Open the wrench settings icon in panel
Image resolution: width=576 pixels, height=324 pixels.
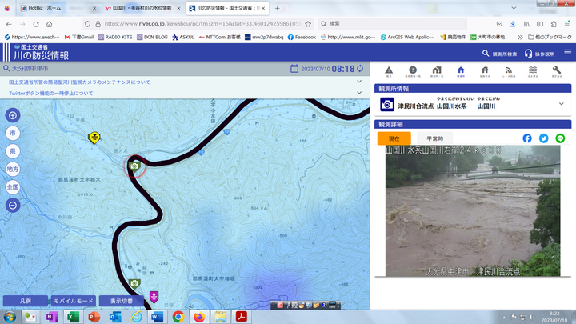[x=557, y=71]
